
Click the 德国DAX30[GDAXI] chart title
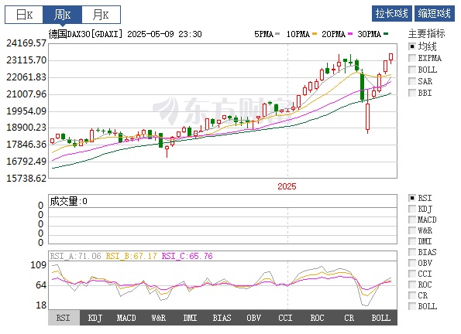coord(85,34)
